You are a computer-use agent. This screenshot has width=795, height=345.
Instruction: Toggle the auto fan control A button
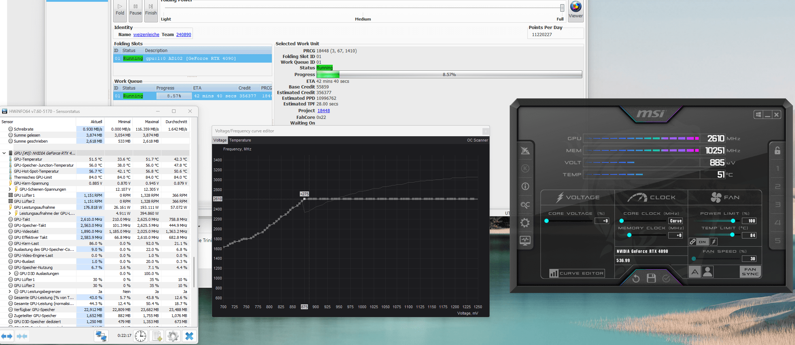coord(695,272)
